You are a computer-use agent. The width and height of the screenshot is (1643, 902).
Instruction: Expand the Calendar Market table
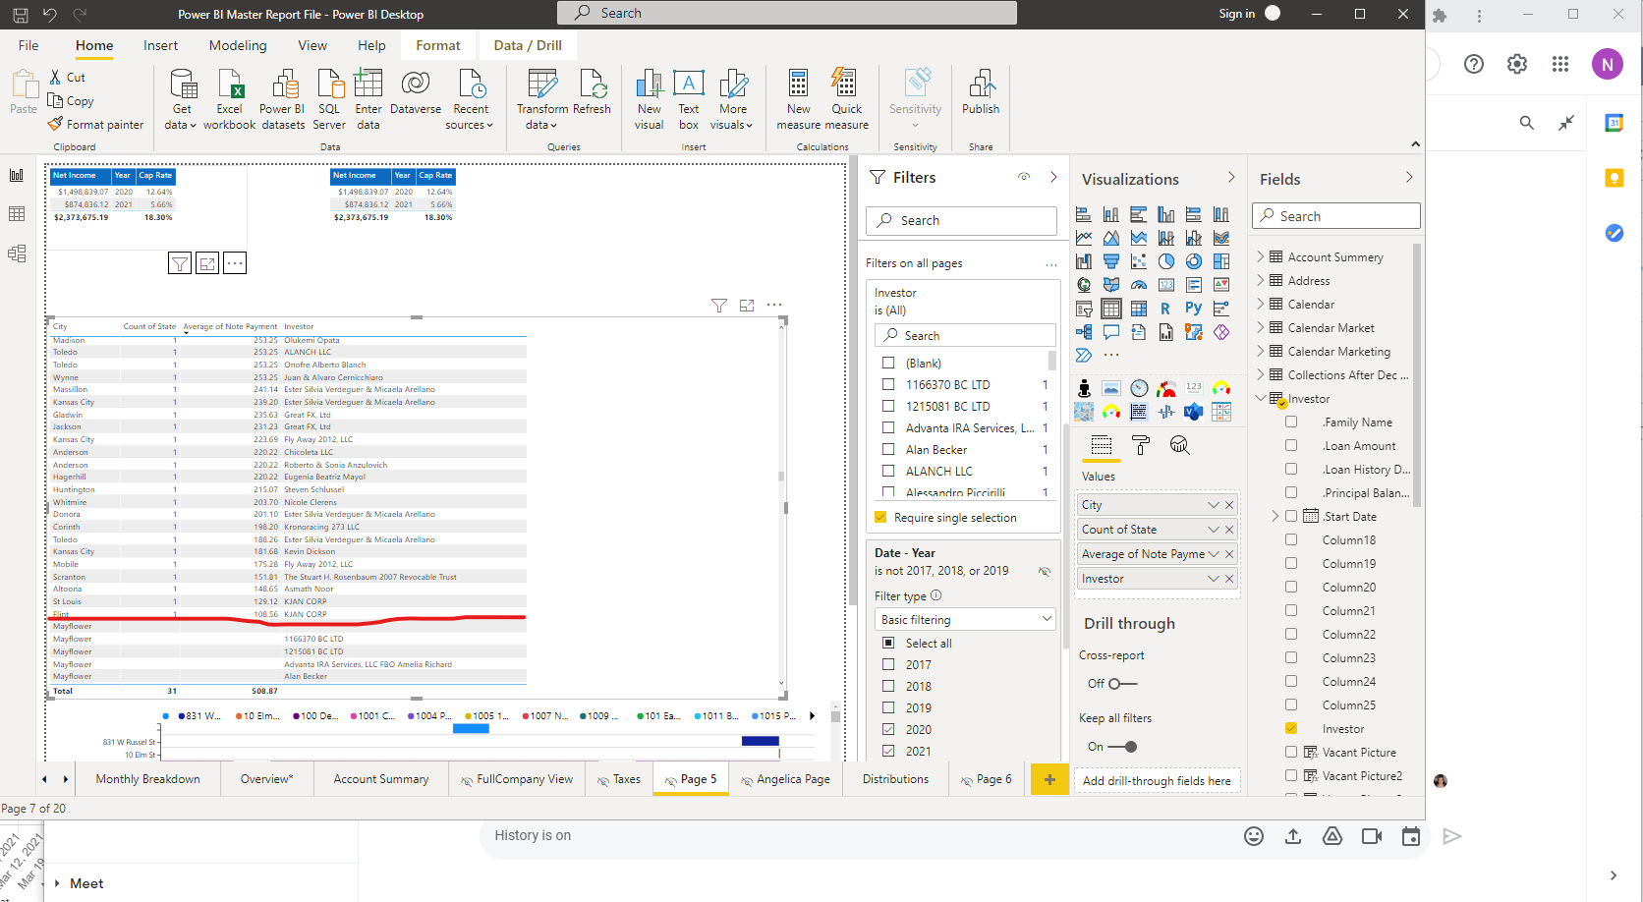pyautogui.click(x=1261, y=327)
